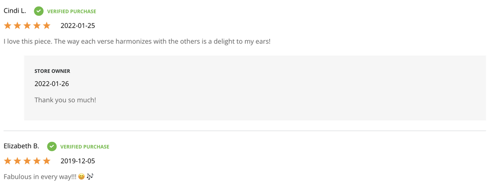Click the reviewer name Cindi L.
The image size is (487, 187).
15,11
